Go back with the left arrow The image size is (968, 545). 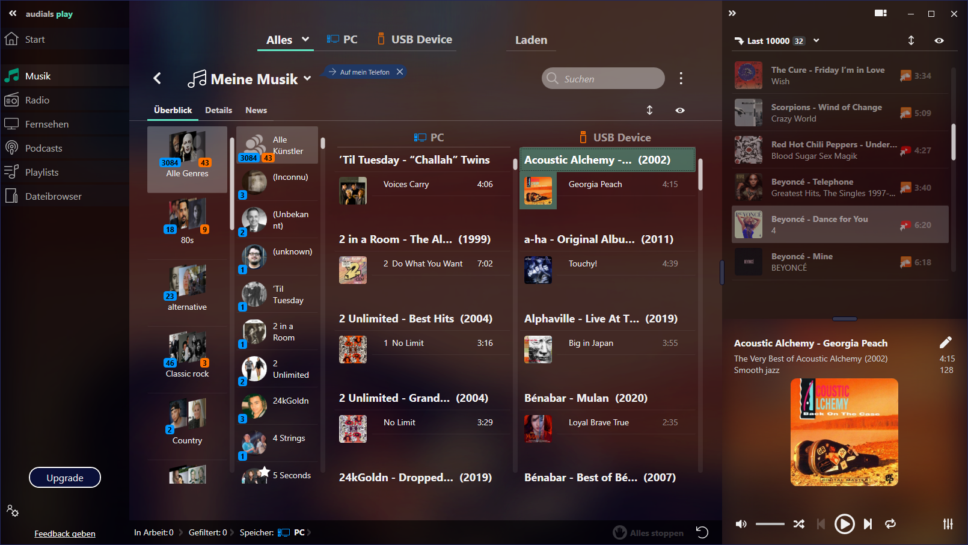coord(158,78)
